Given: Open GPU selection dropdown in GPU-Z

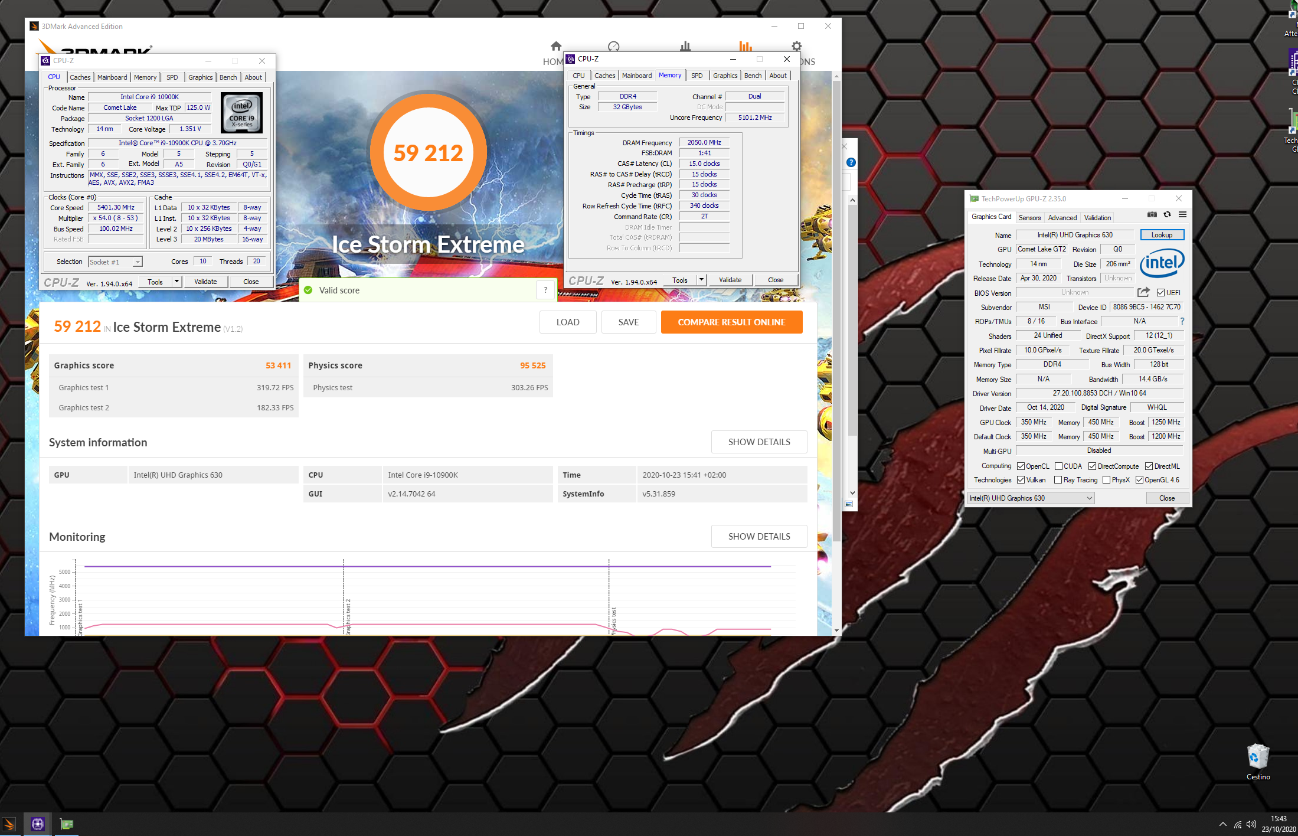Looking at the screenshot, I should coord(1031,498).
